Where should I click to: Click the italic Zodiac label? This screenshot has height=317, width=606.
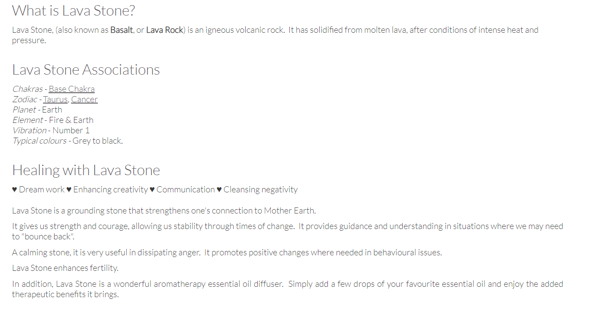[x=25, y=99]
